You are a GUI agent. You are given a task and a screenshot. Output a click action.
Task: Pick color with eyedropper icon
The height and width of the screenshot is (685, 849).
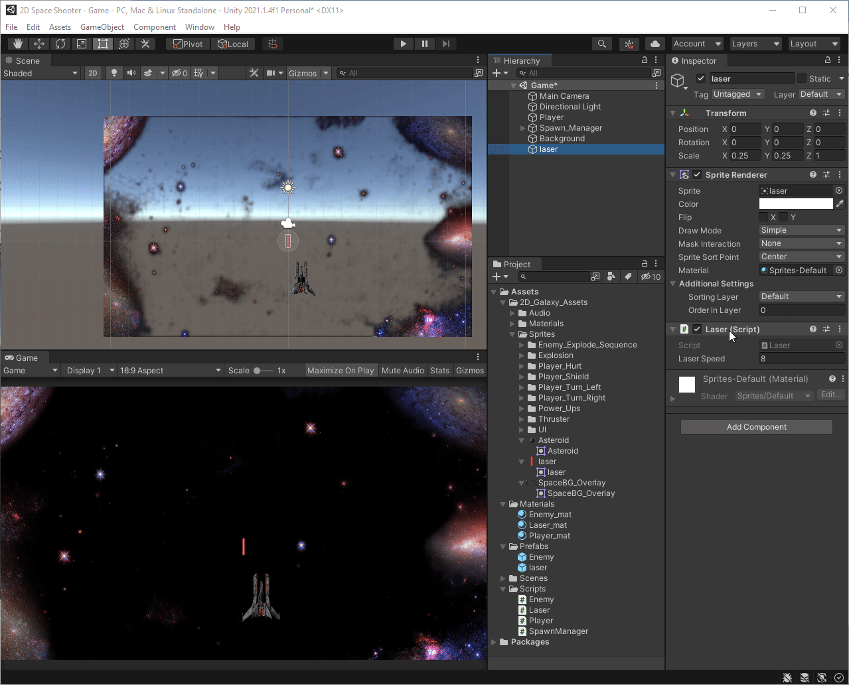click(x=840, y=204)
